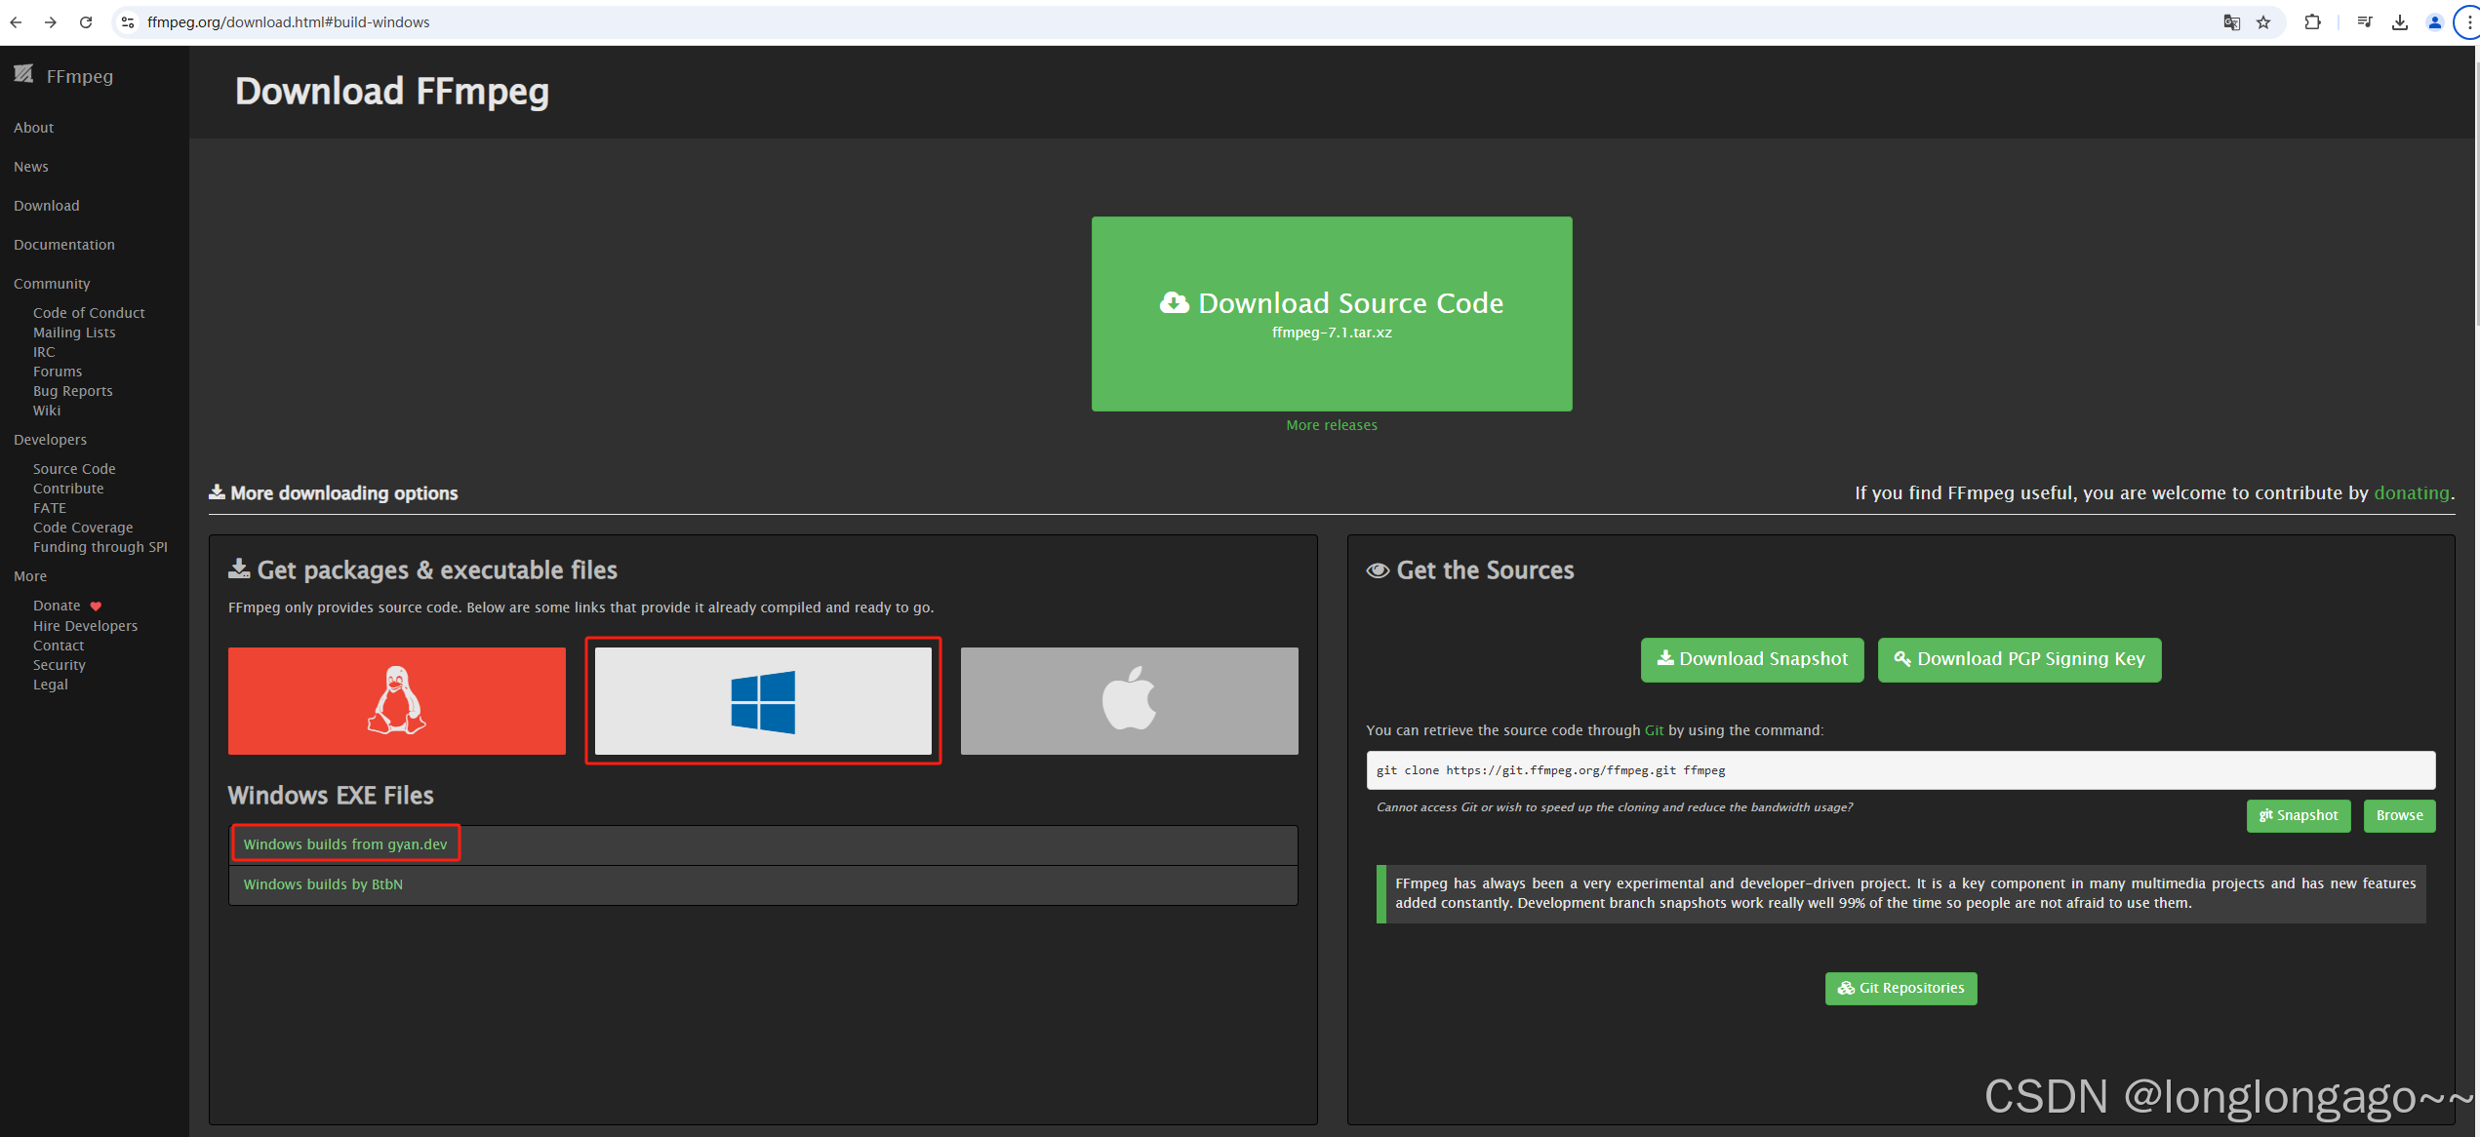The image size is (2480, 1137).
Task: Open Bug Reports sidebar link
Action: pyautogui.click(x=73, y=391)
